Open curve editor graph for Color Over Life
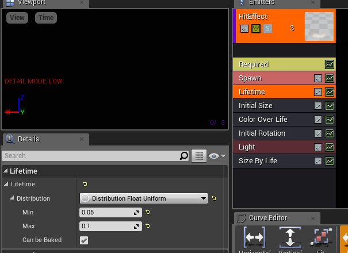The image size is (348, 253). point(330,120)
